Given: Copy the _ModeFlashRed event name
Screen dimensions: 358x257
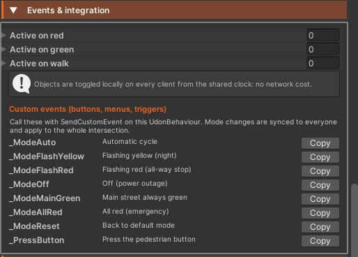Looking at the screenshot, I should [320, 171].
